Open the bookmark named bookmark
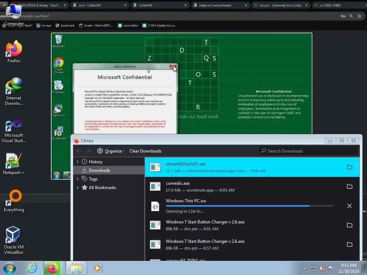This screenshot has width=367, height=275. 65,25
